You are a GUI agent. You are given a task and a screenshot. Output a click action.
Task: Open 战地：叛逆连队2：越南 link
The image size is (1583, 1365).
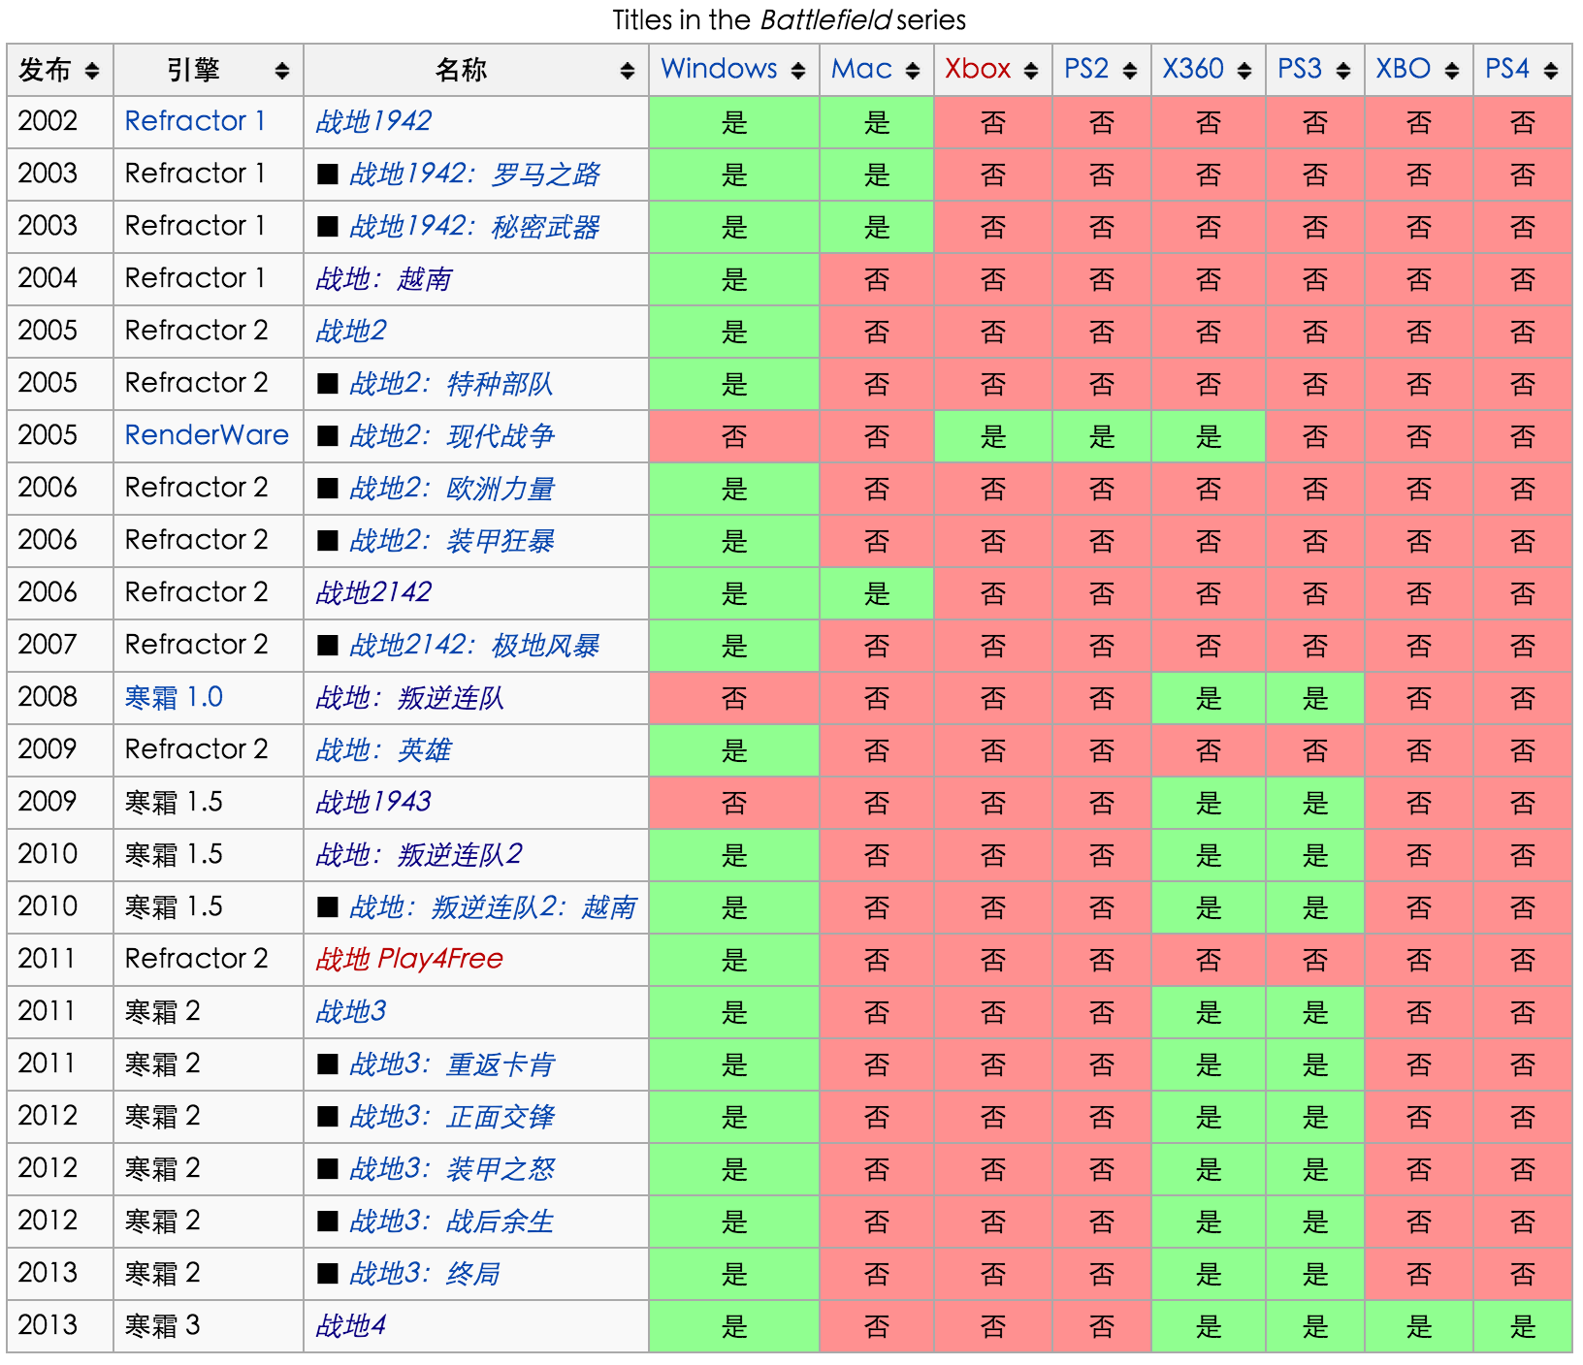pyautogui.click(x=493, y=906)
